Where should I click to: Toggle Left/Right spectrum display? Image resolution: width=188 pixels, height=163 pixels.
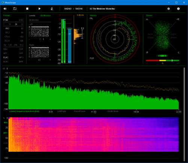tap(62, 111)
